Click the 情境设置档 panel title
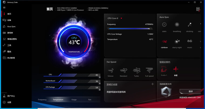Image resolution: width=205 pixels, height=109 pixels. [x=165, y=62]
